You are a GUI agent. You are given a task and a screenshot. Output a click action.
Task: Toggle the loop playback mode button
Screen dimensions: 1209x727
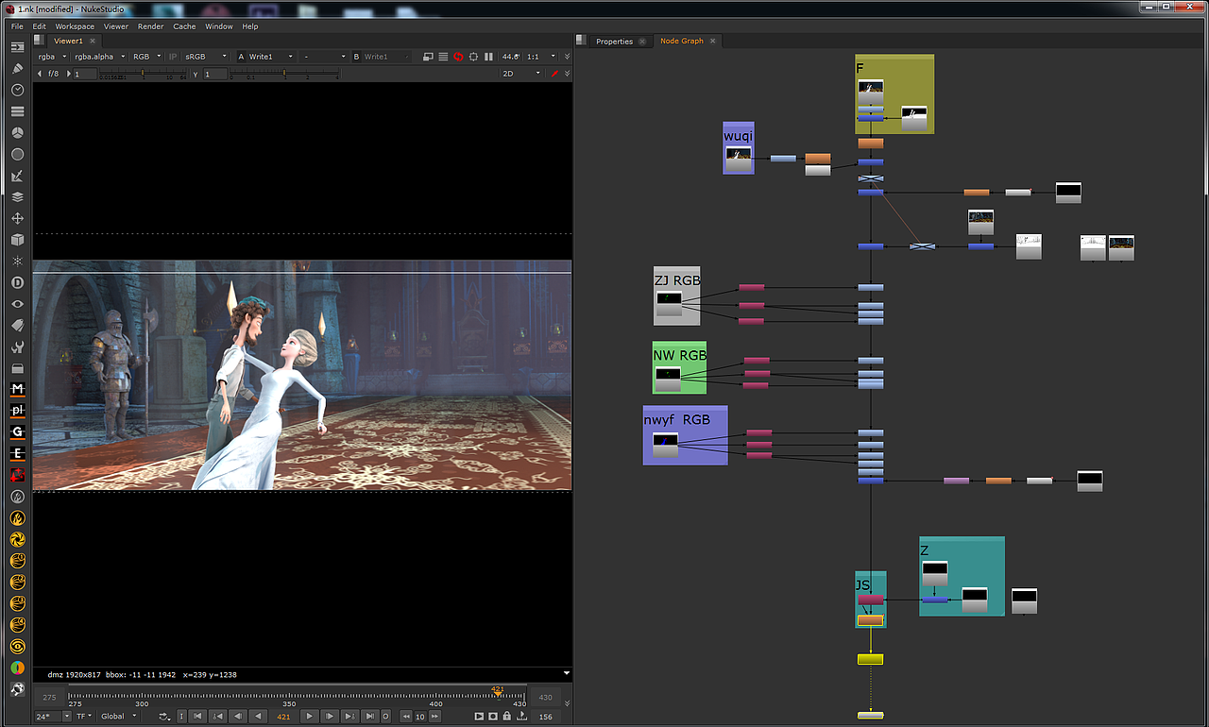(166, 717)
